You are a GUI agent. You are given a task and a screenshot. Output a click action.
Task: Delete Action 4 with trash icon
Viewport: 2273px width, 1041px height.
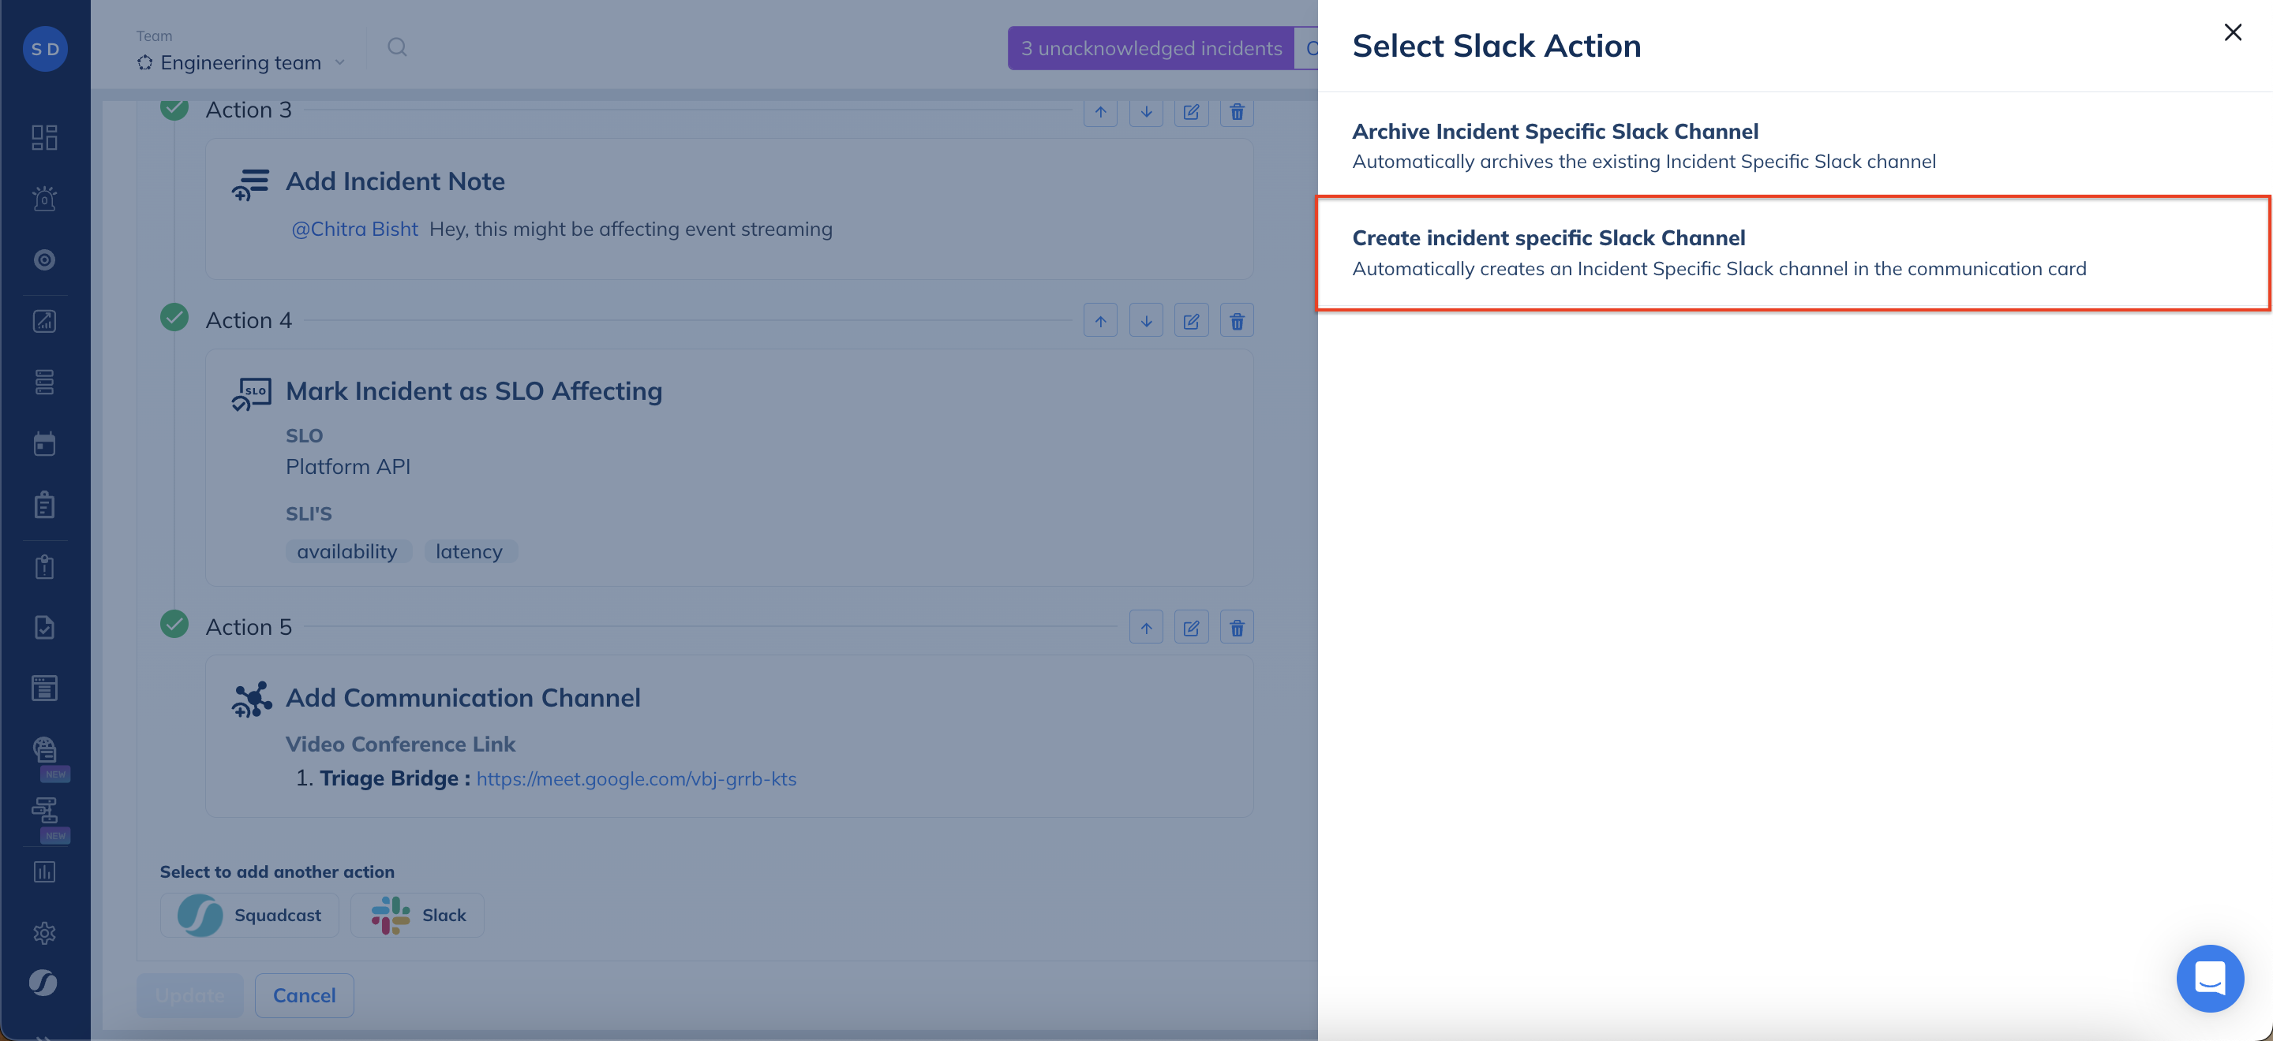pos(1236,321)
